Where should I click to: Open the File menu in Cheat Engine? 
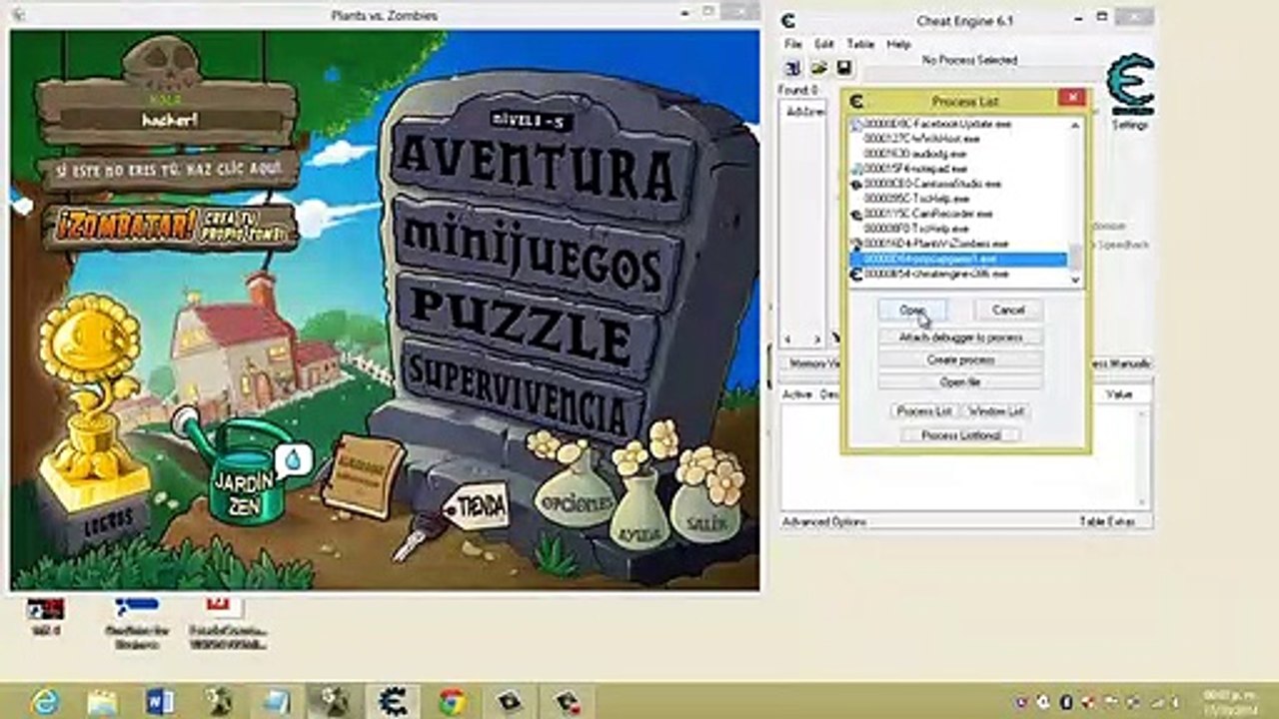tap(792, 45)
